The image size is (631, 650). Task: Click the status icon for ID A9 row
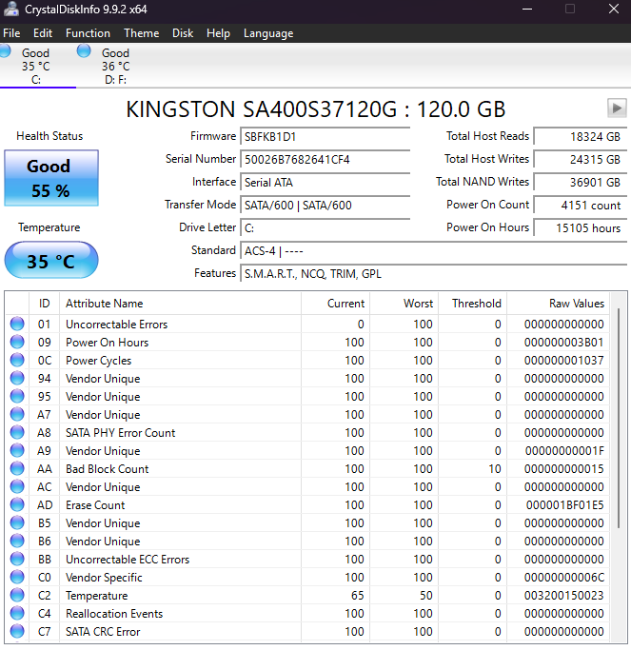pyautogui.click(x=17, y=450)
